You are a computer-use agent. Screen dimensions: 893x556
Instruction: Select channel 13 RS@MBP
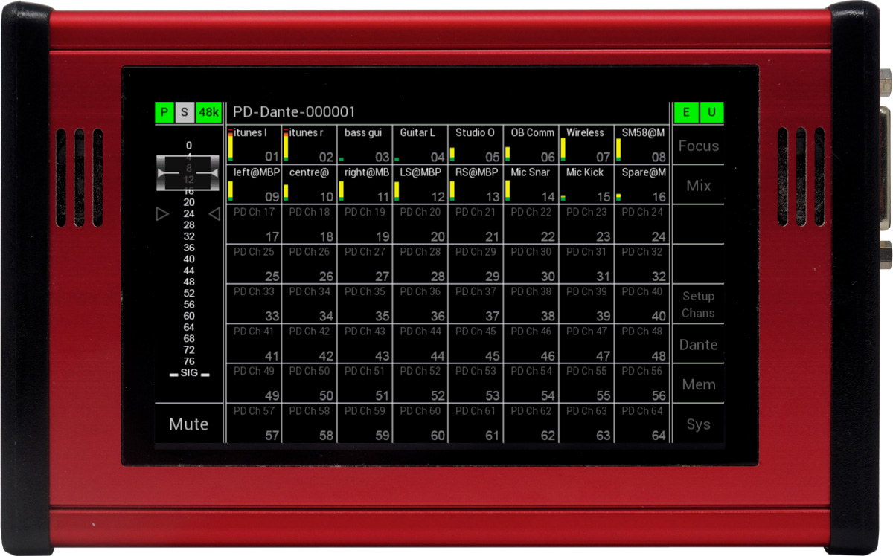tap(476, 184)
